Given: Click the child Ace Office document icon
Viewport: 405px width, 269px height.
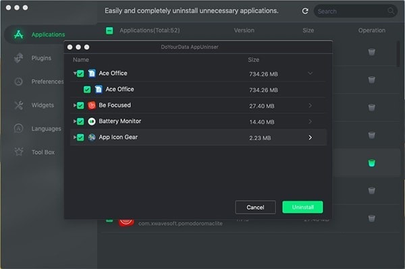Looking at the screenshot, I should 99,89.
